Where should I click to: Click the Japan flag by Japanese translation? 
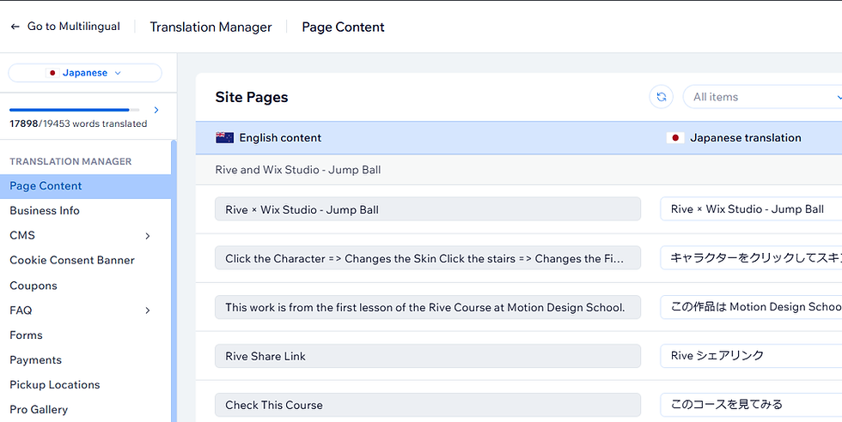pyautogui.click(x=675, y=138)
